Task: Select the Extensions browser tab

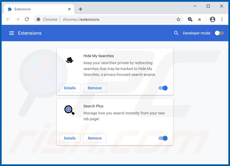Action: tap(39, 9)
